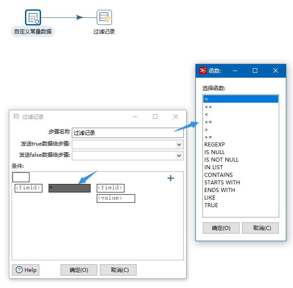
Task: Select TRUE in function list
Action: point(241,205)
